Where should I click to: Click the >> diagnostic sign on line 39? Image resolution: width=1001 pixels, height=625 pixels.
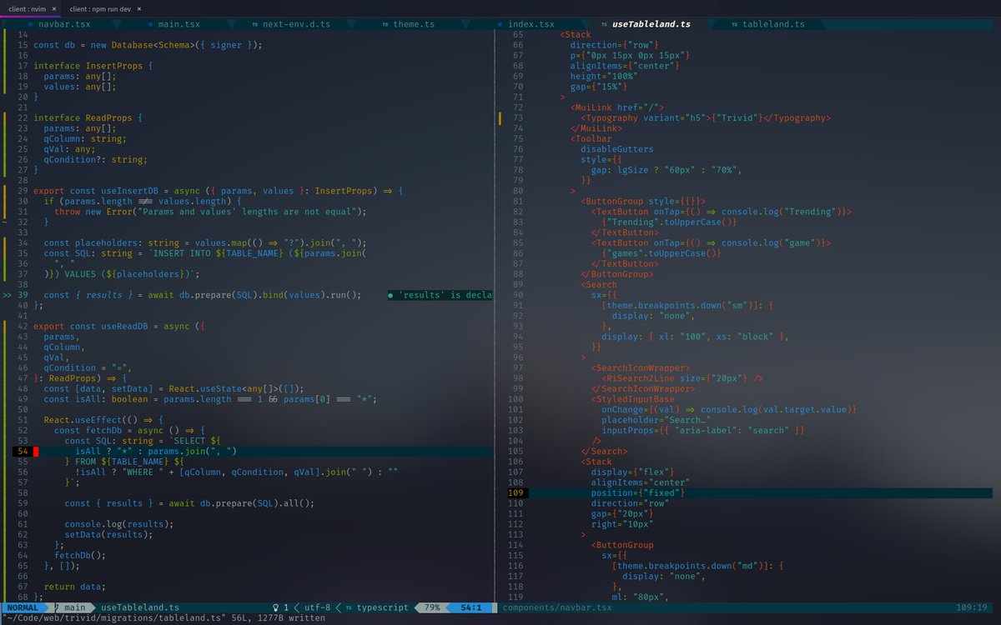coord(8,295)
